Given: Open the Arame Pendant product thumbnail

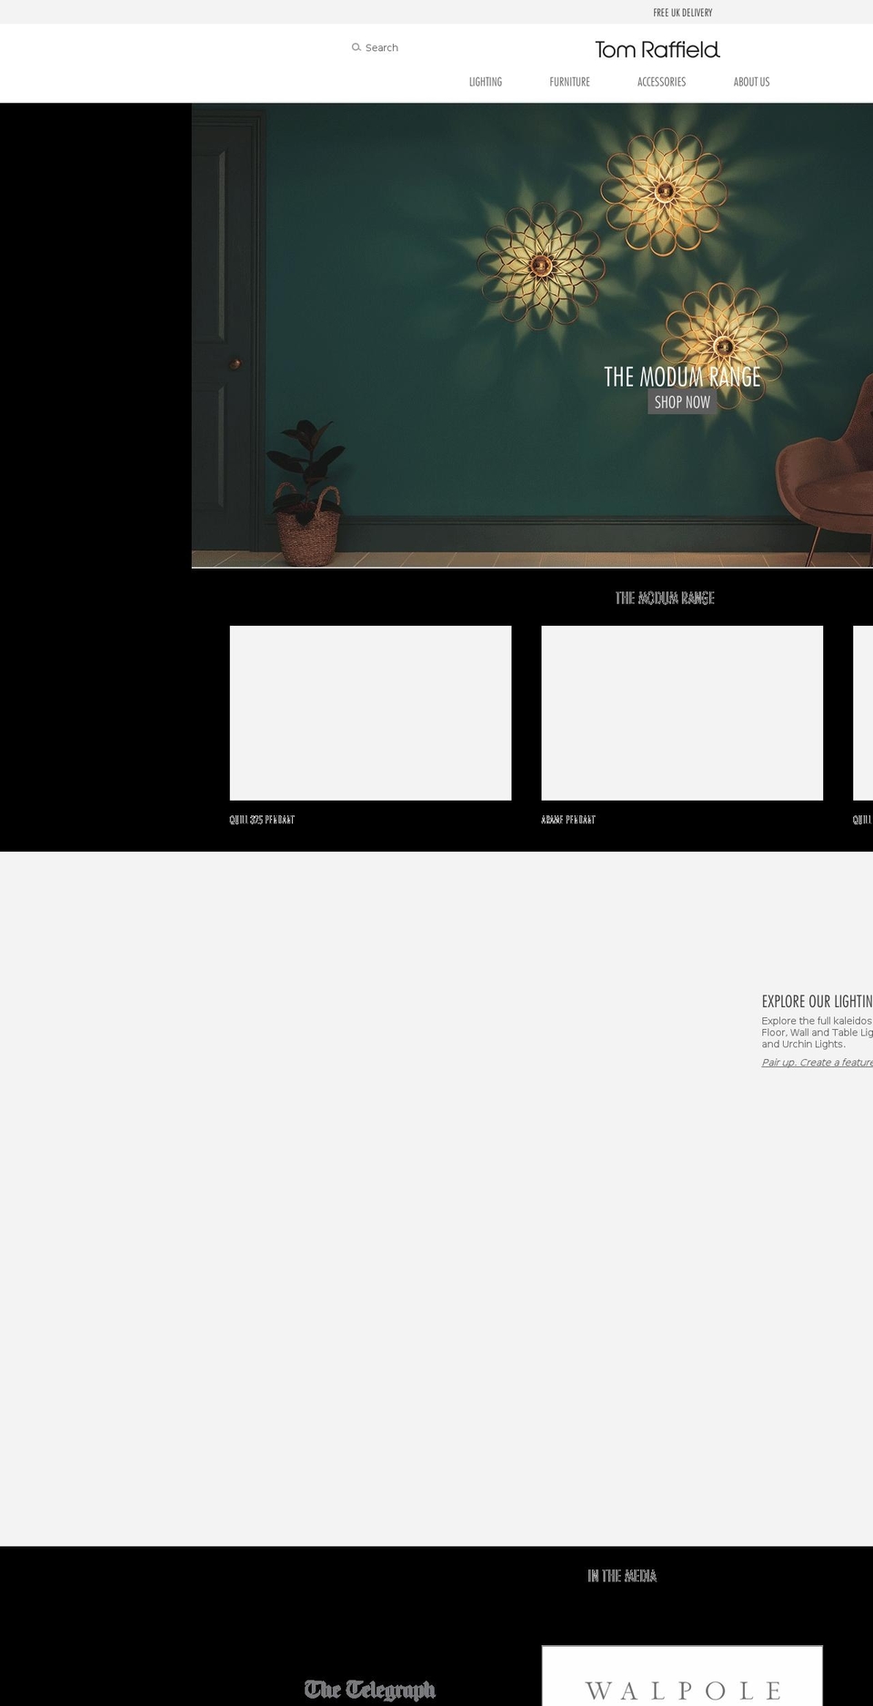Looking at the screenshot, I should click(x=682, y=713).
